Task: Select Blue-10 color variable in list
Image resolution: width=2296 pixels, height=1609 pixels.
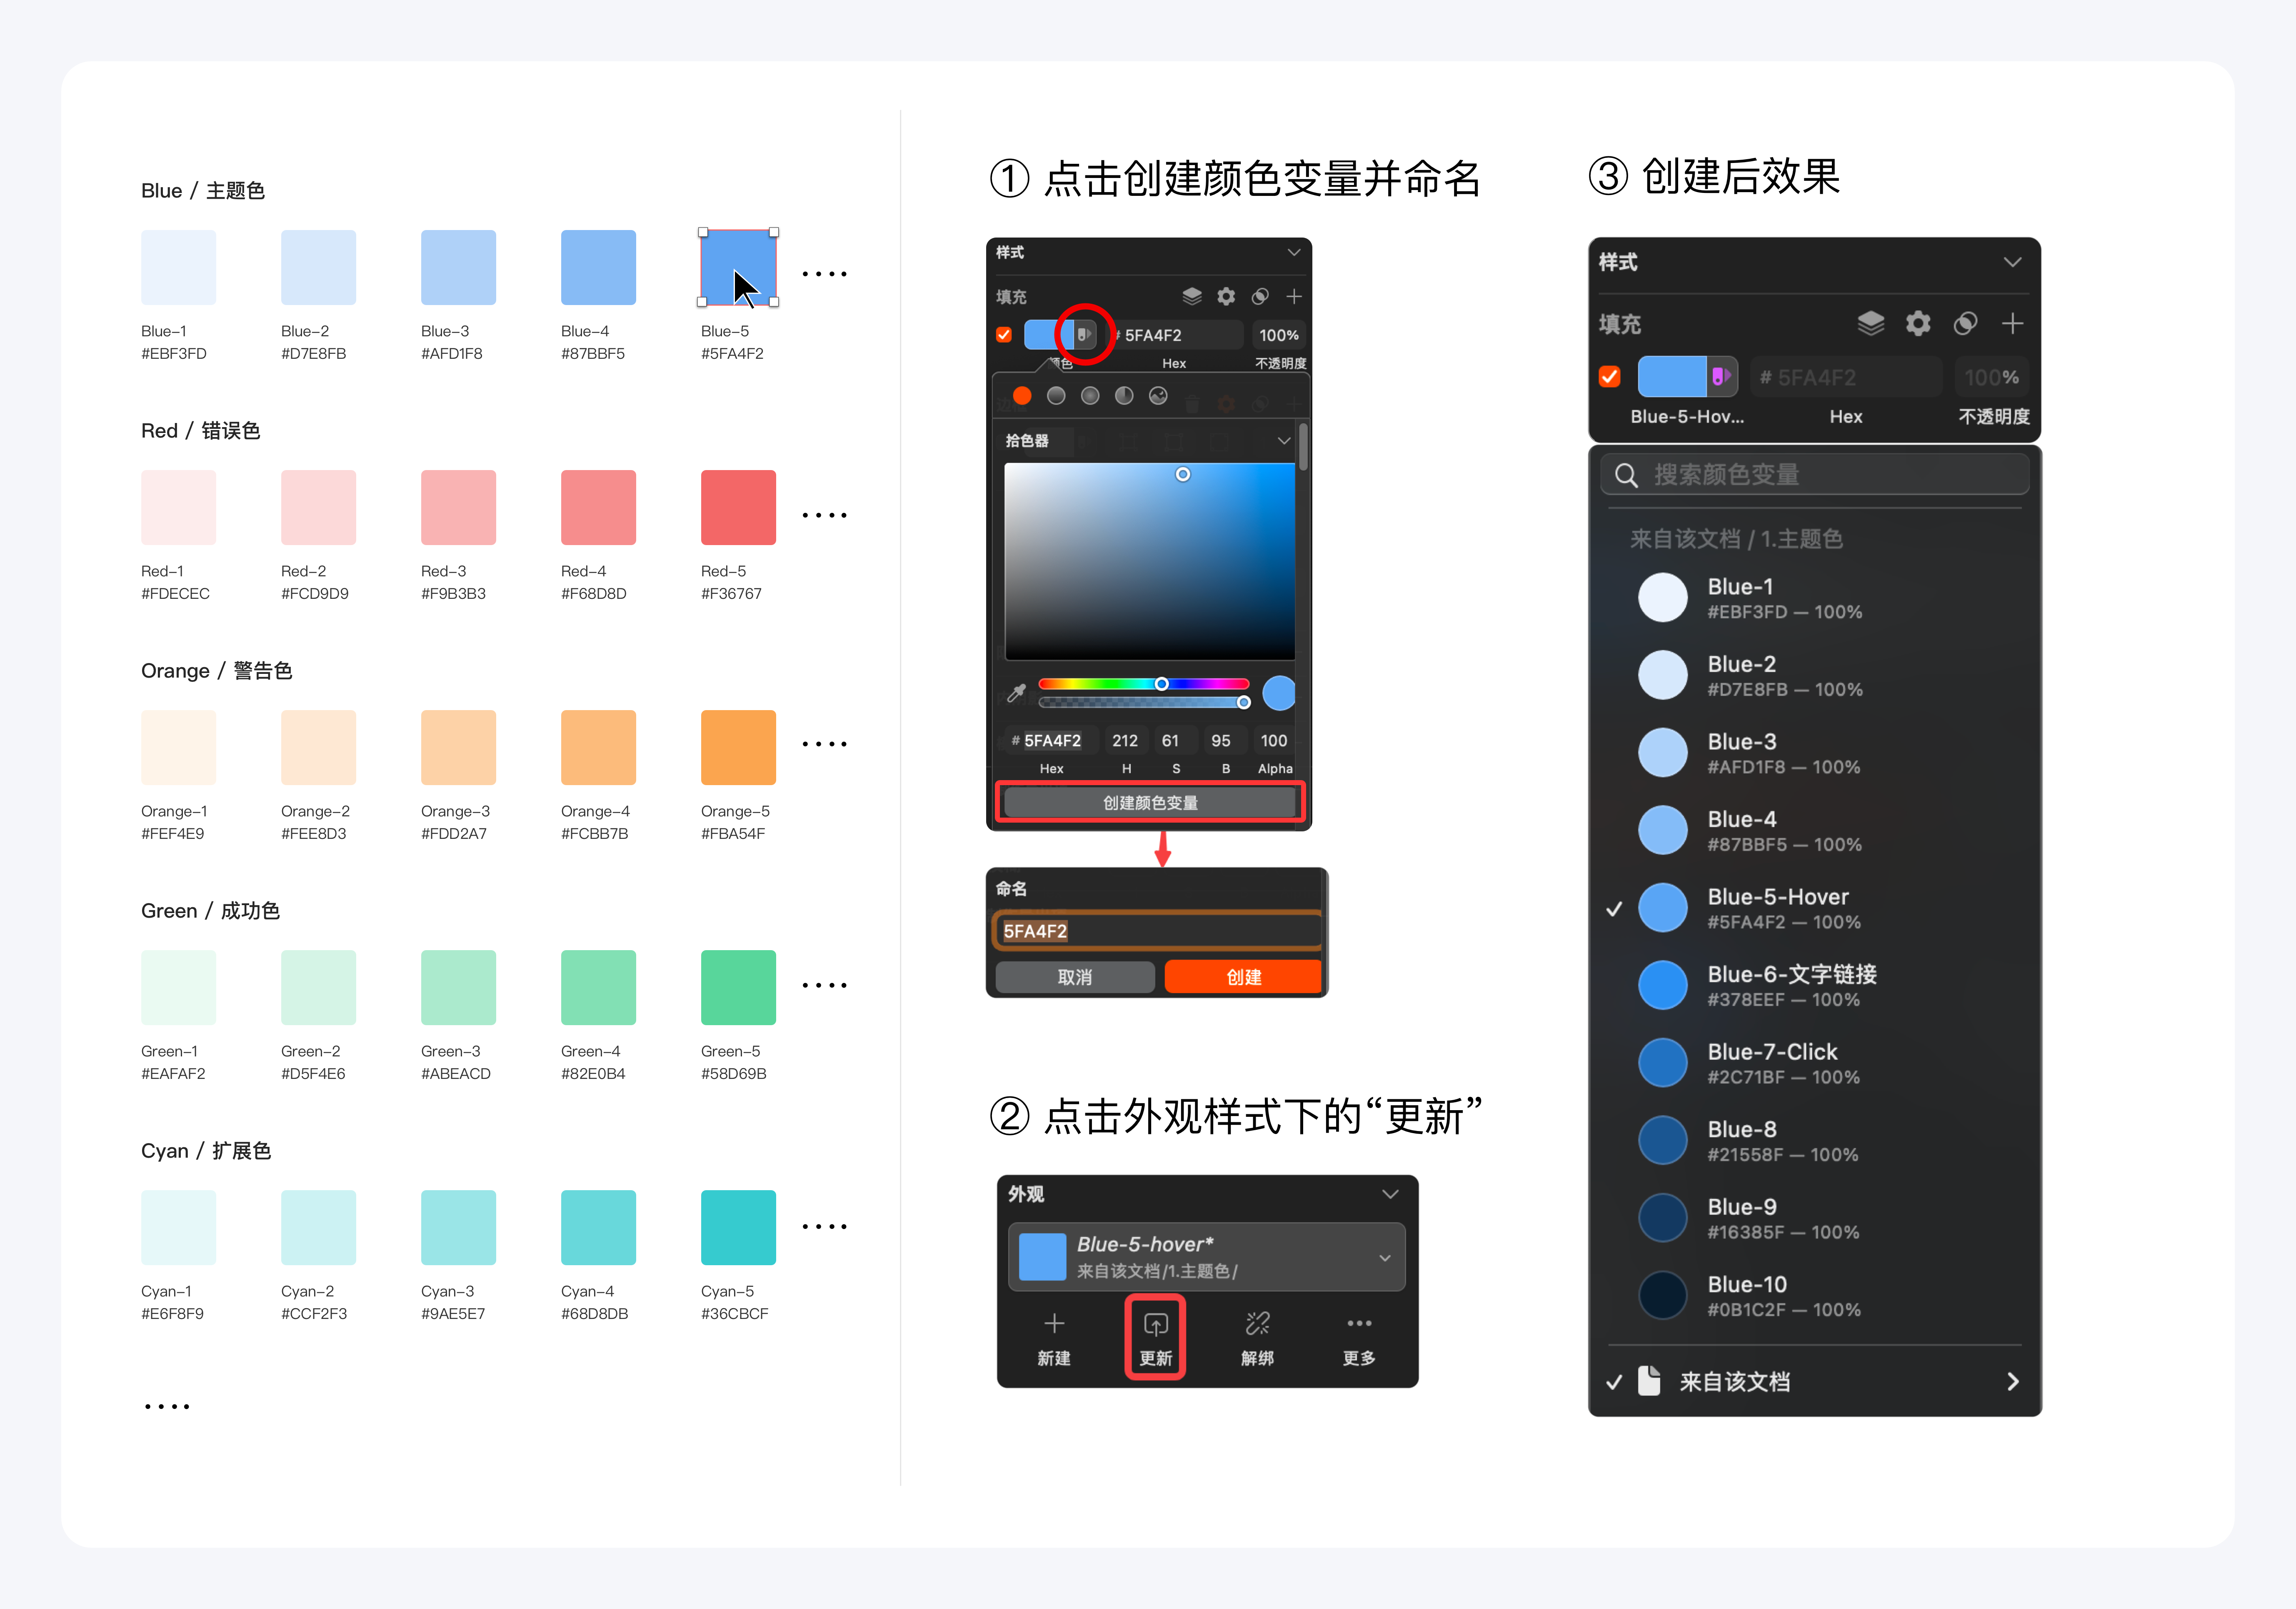Action: point(1814,1295)
